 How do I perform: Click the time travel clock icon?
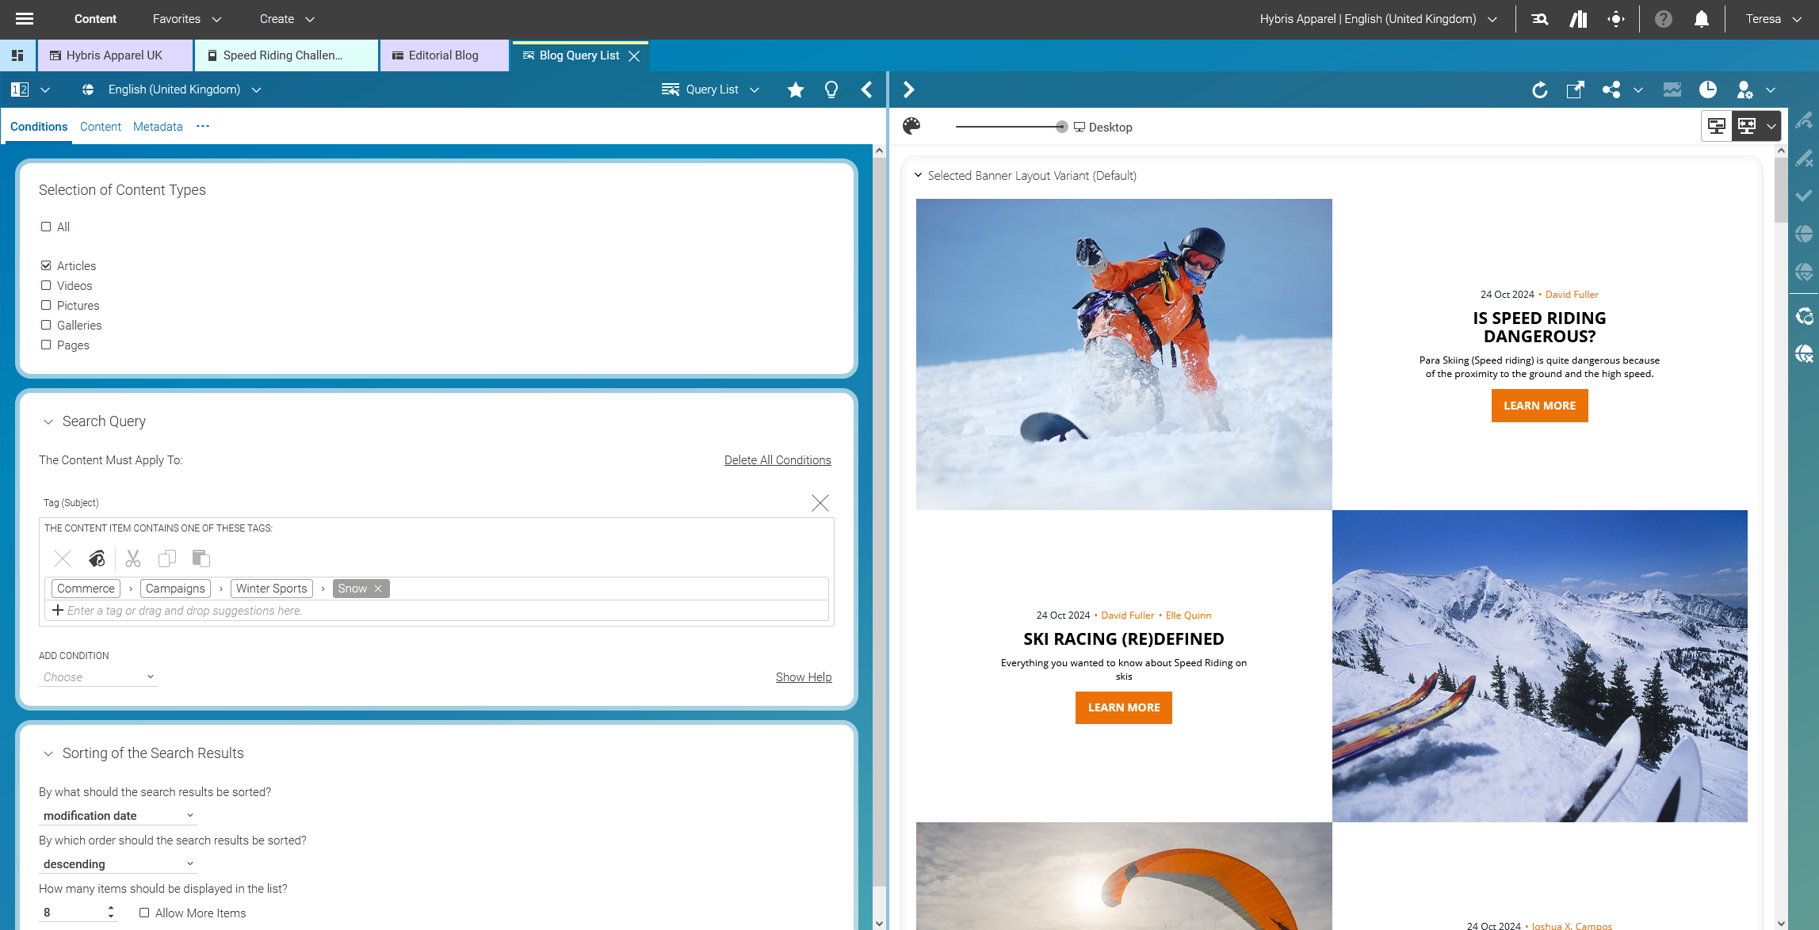(1707, 90)
